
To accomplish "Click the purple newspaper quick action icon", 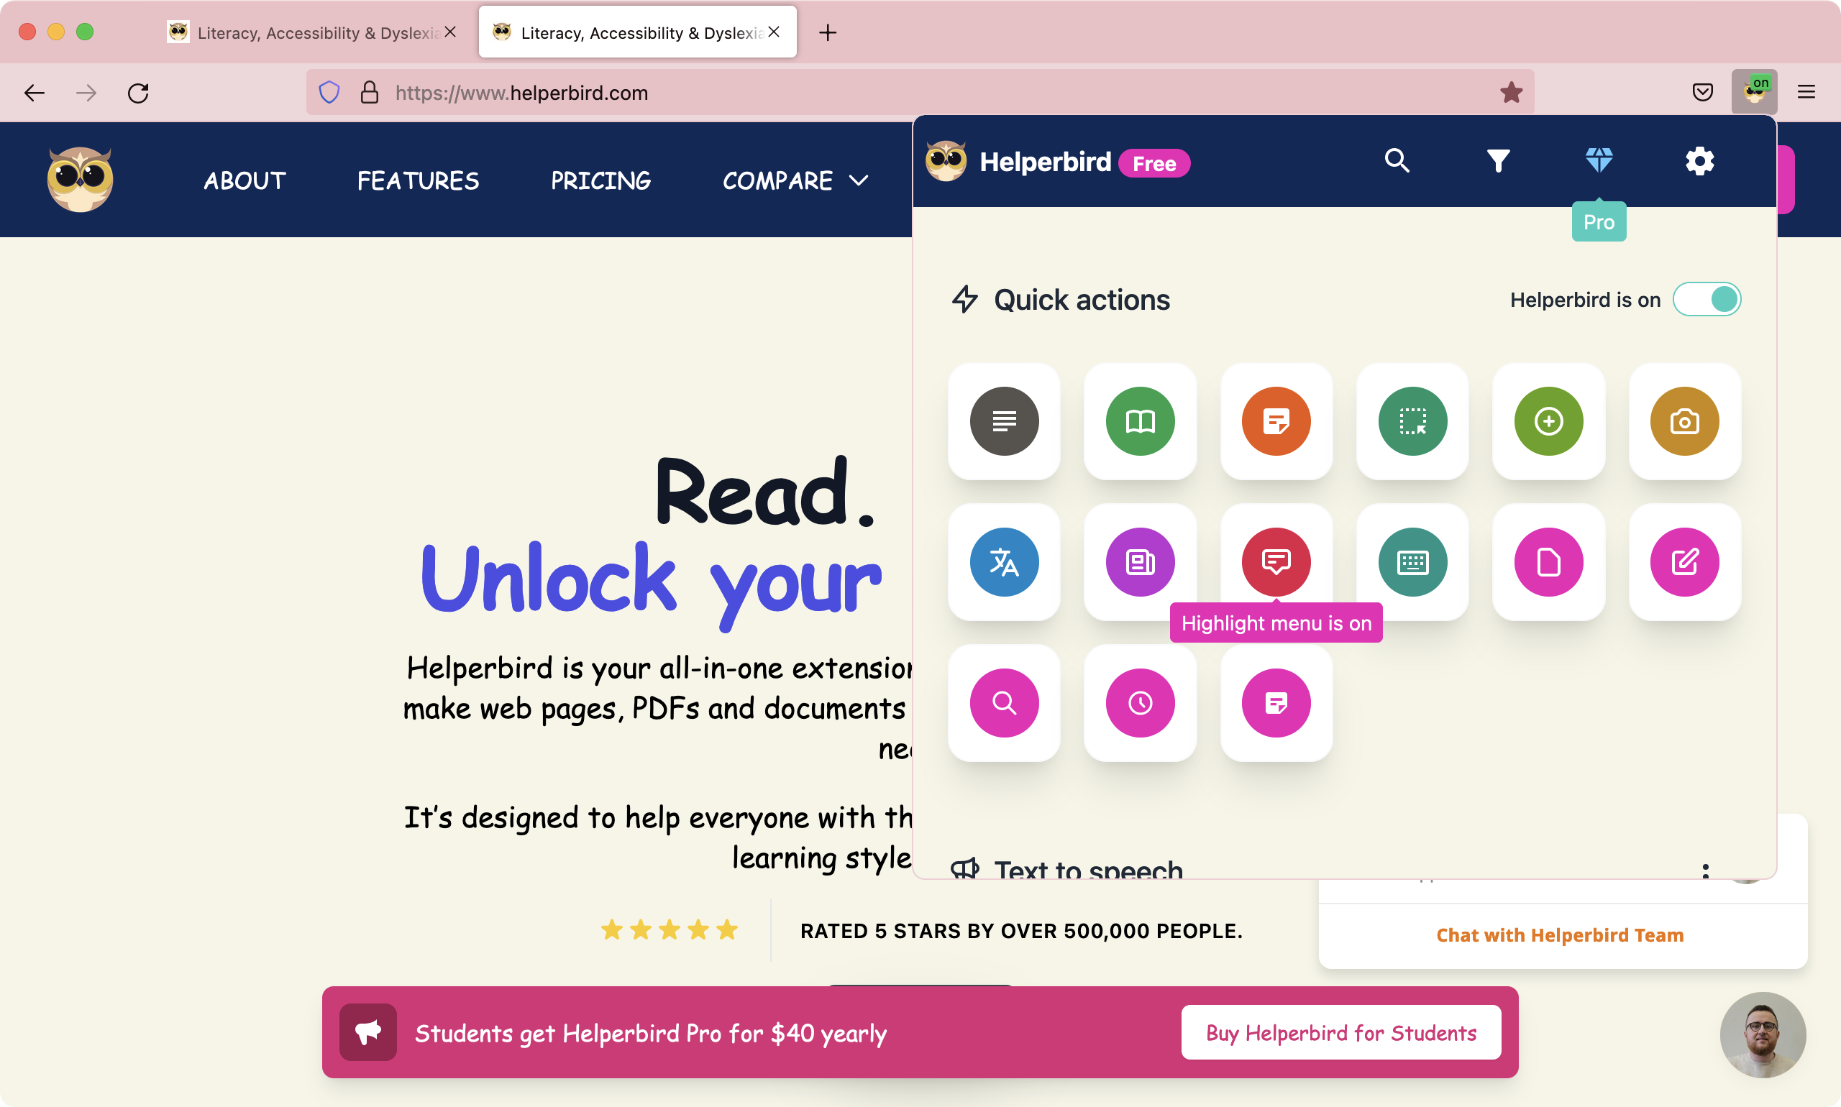I will [x=1140, y=561].
